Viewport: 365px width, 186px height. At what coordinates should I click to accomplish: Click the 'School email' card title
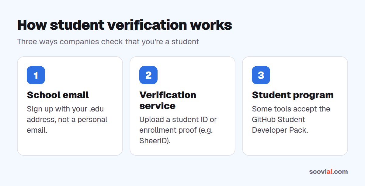[x=58, y=95]
